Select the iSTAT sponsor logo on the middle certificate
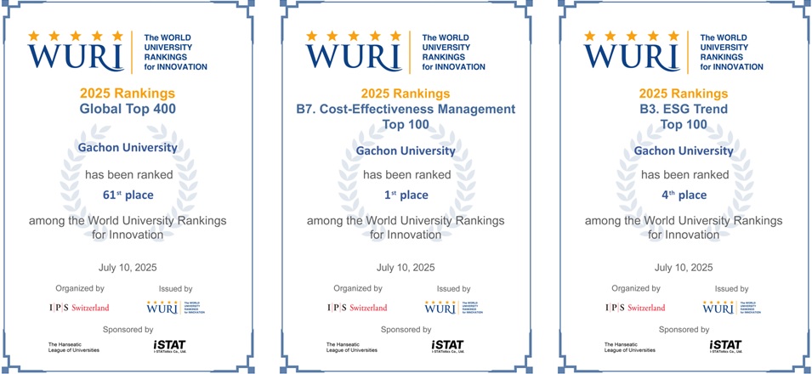 point(447,345)
